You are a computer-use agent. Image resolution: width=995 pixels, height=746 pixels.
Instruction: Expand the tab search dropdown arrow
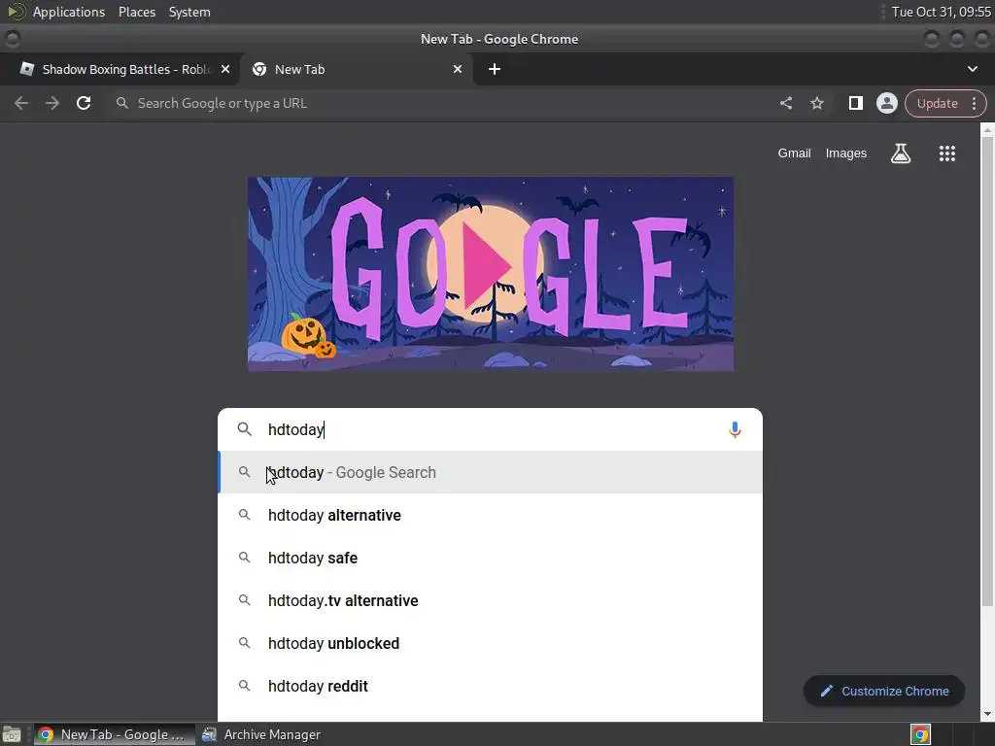click(972, 69)
